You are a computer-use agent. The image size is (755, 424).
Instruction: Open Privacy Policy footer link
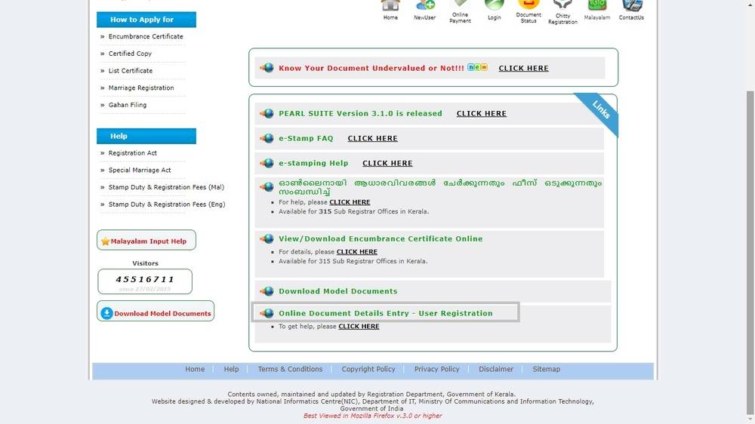(436, 369)
